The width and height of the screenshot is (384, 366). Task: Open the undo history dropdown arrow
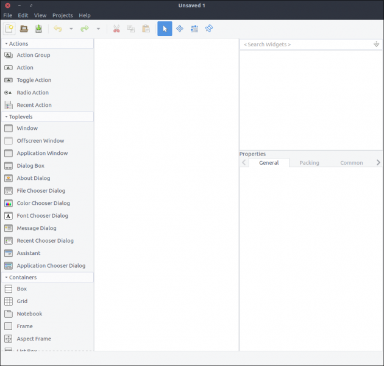coord(71,29)
